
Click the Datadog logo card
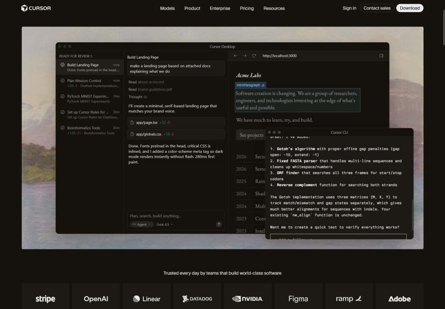tap(197, 296)
